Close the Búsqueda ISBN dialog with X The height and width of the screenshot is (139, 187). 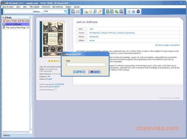pyautogui.click(x=107, y=54)
